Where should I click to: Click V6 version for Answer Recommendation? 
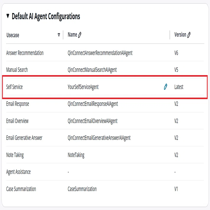click(176, 53)
